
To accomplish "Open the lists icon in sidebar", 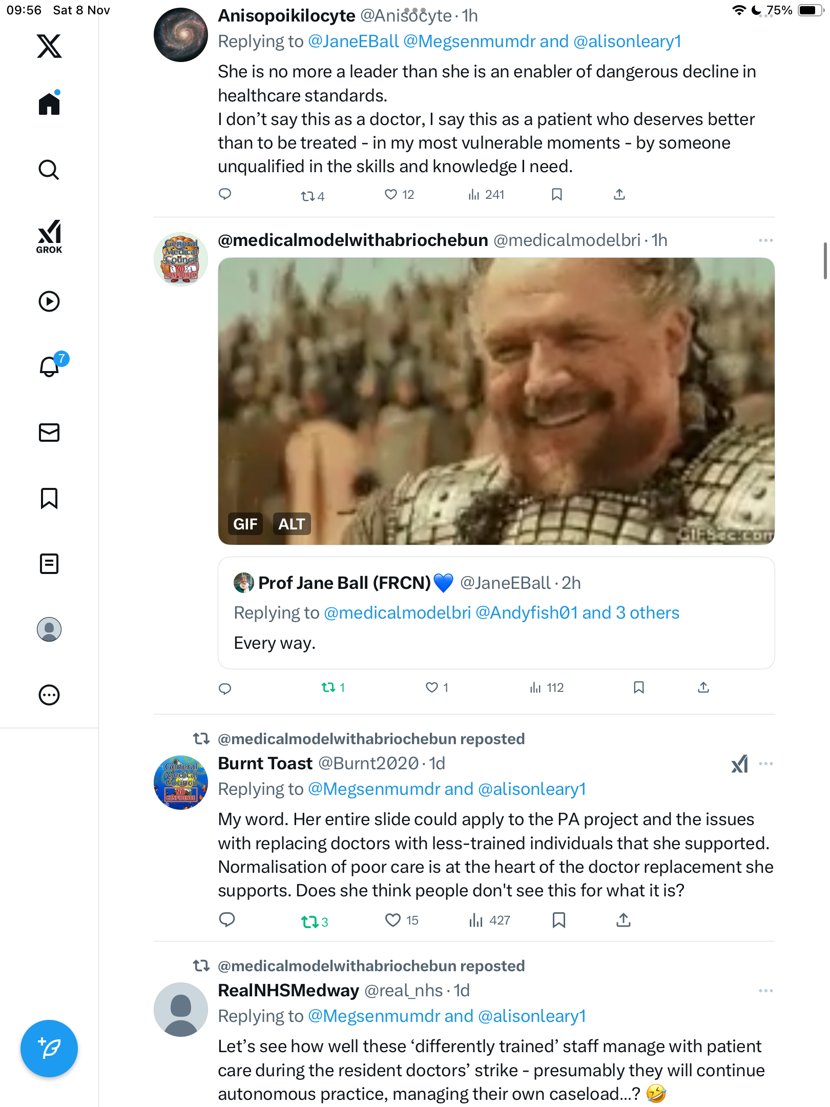I will pyautogui.click(x=49, y=564).
